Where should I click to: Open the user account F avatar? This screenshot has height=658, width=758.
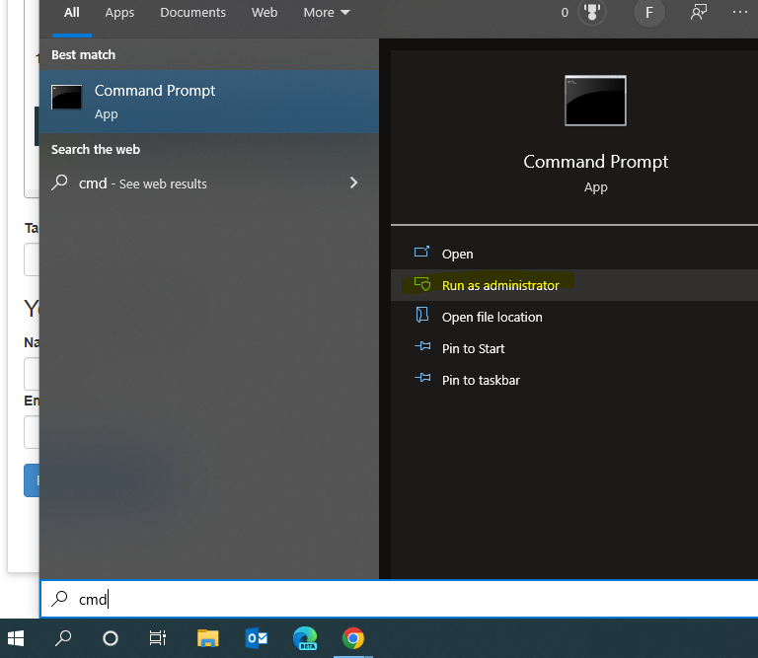click(x=648, y=13)
